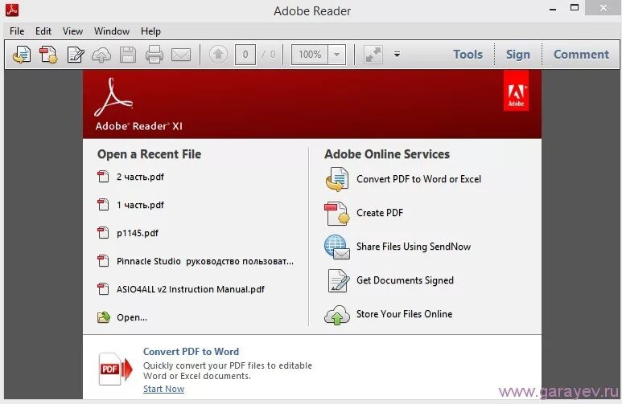Open the Window menu
Image resolution: width=622 pixels, height=404 pixels.
coord(112,31)
